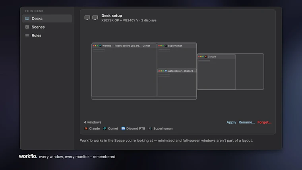Open Rules in the sidebar

point(47,35)
